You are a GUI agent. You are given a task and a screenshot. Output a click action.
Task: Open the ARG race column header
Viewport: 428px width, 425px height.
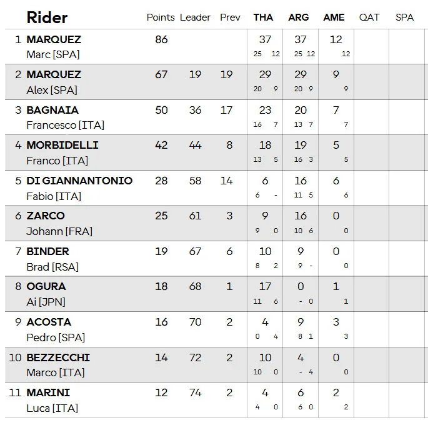coord(298,17)
